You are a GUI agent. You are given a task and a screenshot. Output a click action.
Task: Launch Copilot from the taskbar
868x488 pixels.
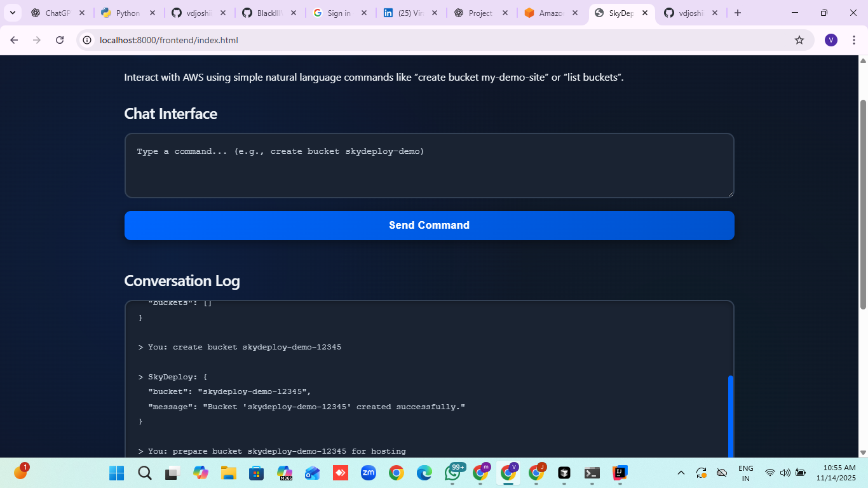click(x=201, y=473)
